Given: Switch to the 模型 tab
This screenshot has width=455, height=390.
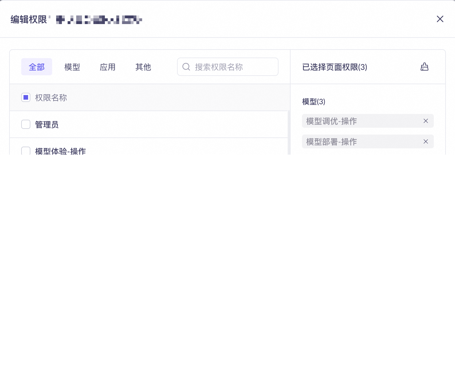Looking at the screenshot, I should [x=72, y=67].
